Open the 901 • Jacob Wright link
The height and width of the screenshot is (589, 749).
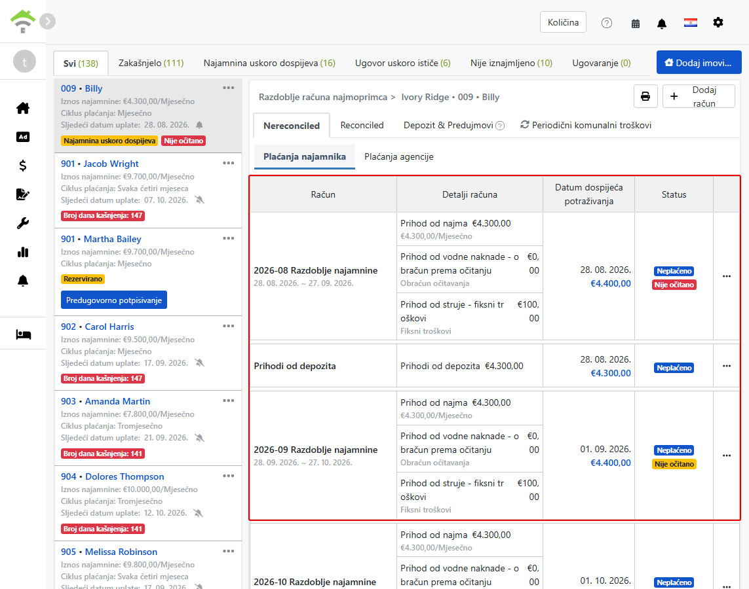coord(100,164)
